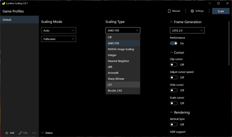Open the Fullscreen dropdown
The image size is (232, 137).
pyautogui.click(x=58, y=39)
